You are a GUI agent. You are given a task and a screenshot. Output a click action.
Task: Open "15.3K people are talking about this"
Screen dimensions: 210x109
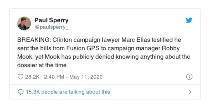[x=68, y=92]
